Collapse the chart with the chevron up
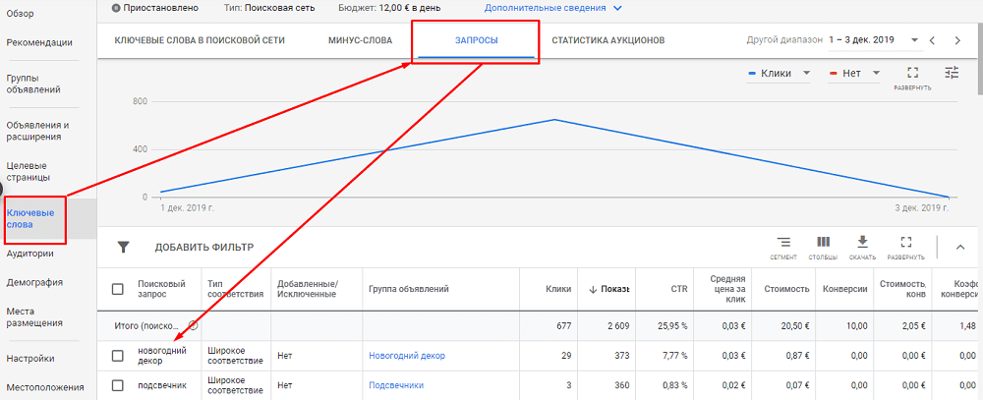This screenshot has width=983, height=400. pos(960,248)
